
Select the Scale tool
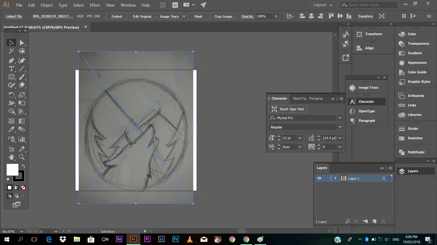pyautogui.click(x=22, y=95)
